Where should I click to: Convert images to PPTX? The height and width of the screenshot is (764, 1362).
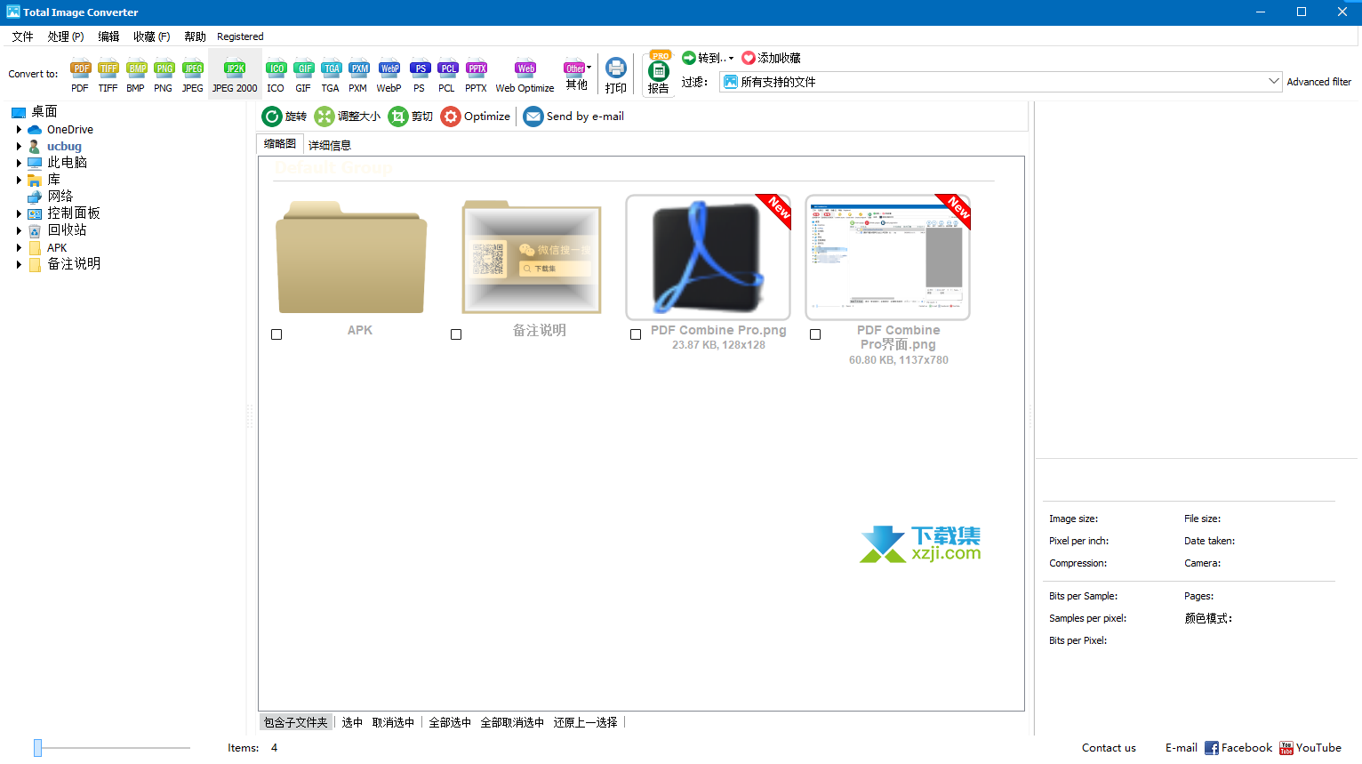coord(477,76)
